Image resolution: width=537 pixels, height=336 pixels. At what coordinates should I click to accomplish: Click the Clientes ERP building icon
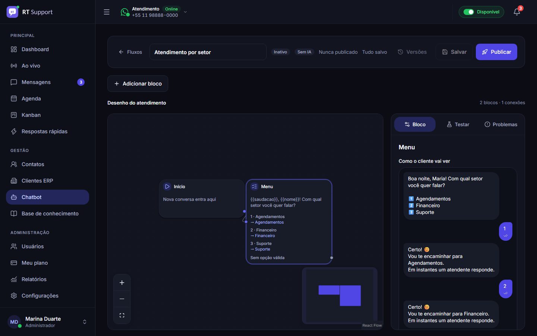[14, 181]
